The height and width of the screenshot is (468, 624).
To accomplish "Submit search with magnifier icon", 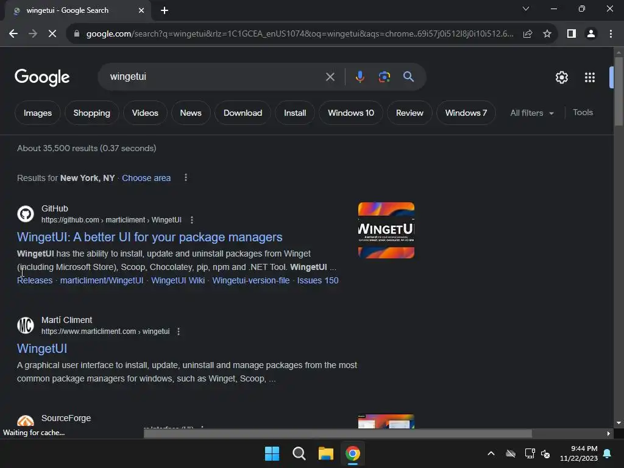I will (408, 76).
